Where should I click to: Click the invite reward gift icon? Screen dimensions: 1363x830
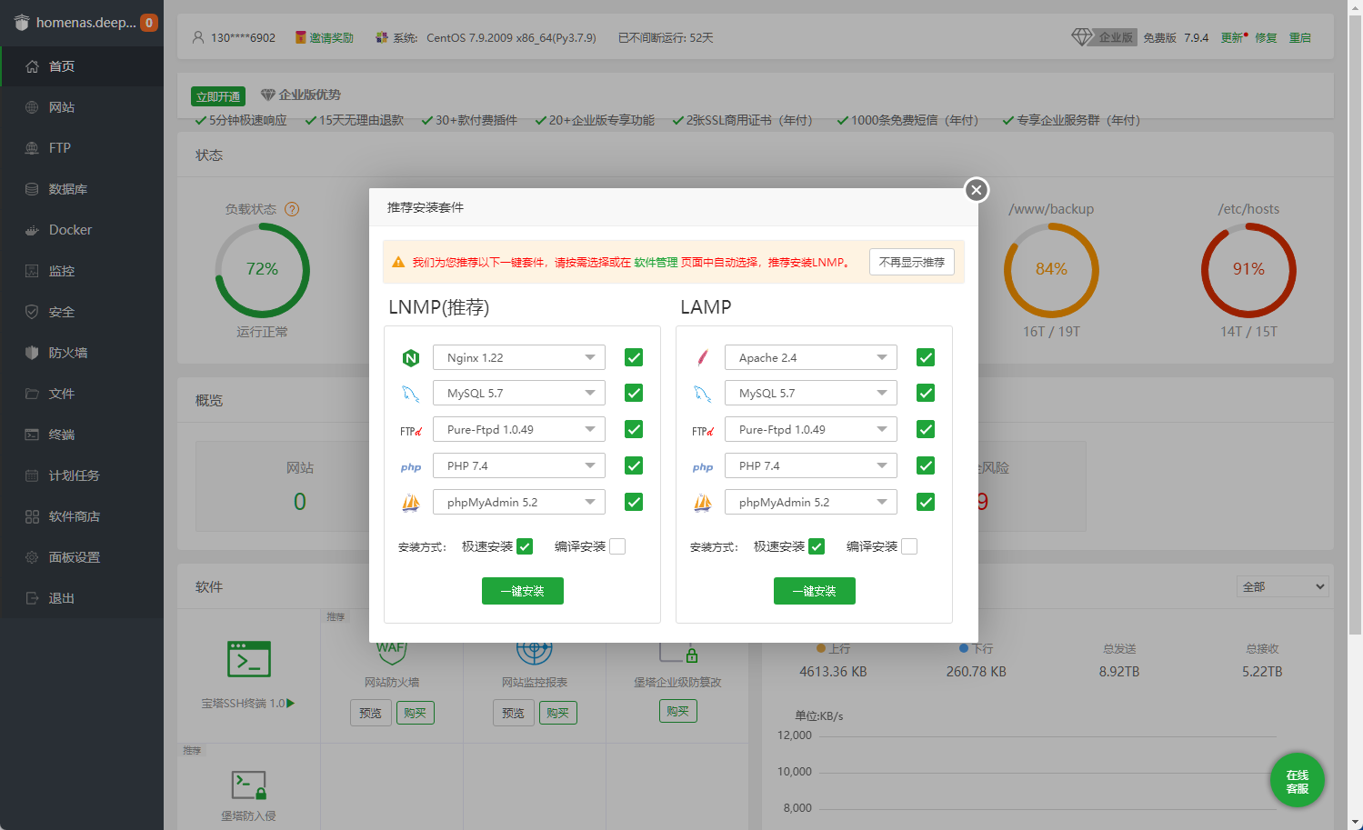pyautogui.click(x=300, y=37)
